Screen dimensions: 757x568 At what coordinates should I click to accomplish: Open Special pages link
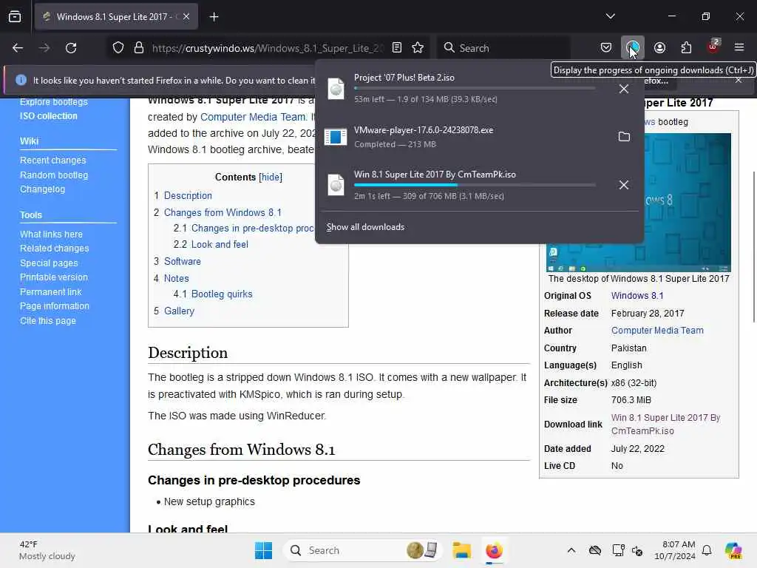49,263
